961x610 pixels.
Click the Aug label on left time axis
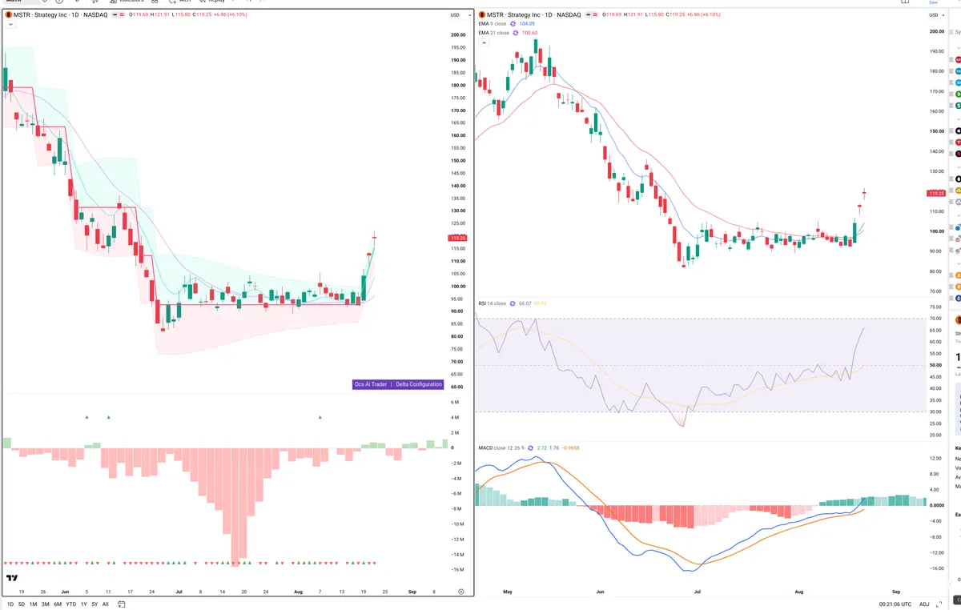(x=299, y=591)
